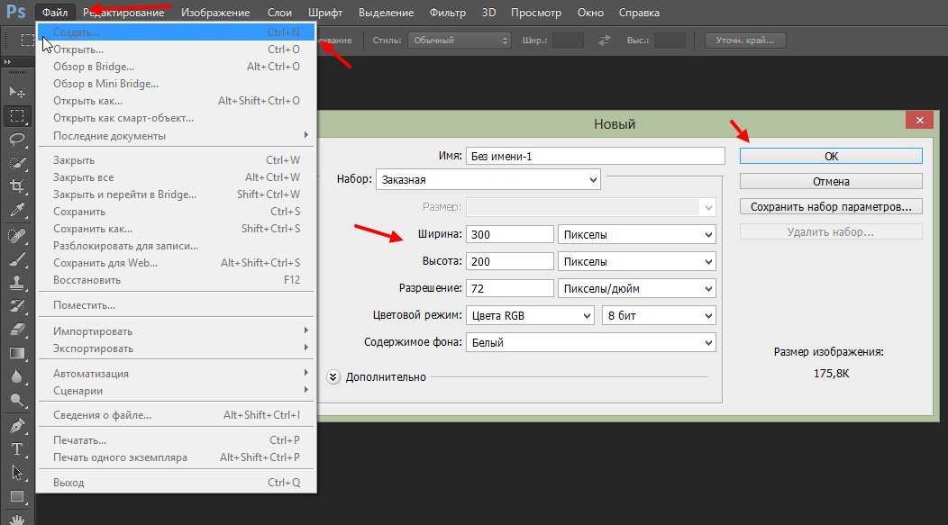Click the Отмена button

point(832,181)
